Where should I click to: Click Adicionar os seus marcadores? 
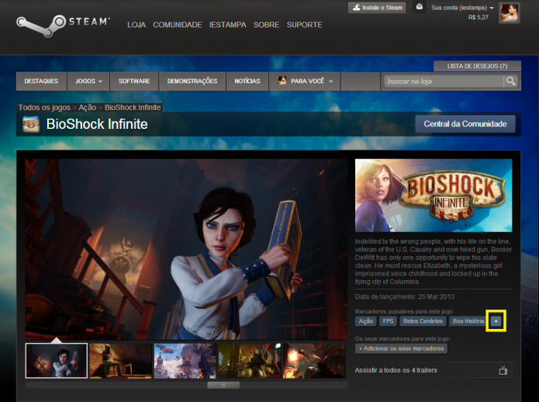(x=401, y=348)
